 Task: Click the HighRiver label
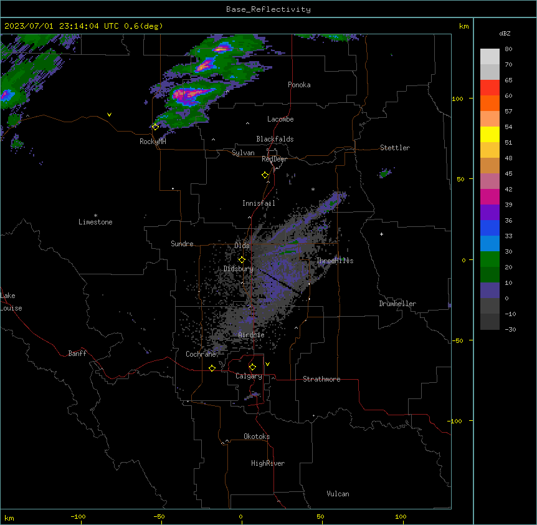[x=268, y=463]
